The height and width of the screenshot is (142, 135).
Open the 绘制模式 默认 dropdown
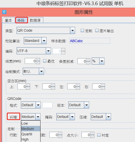coord(42,71)
